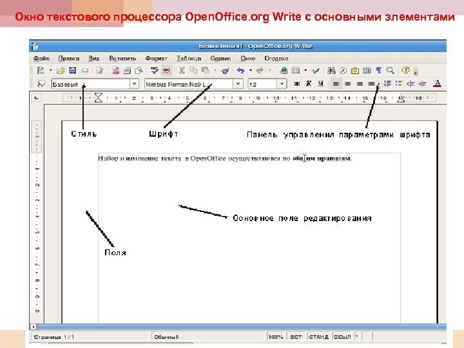
Task: Click the Paste icon
Action: tap(205, 70)
